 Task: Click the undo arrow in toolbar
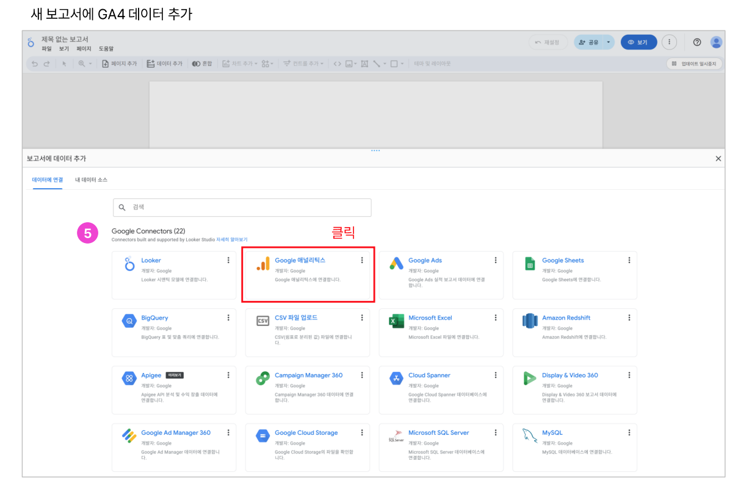pyautogui.click(x=35, y=63)
